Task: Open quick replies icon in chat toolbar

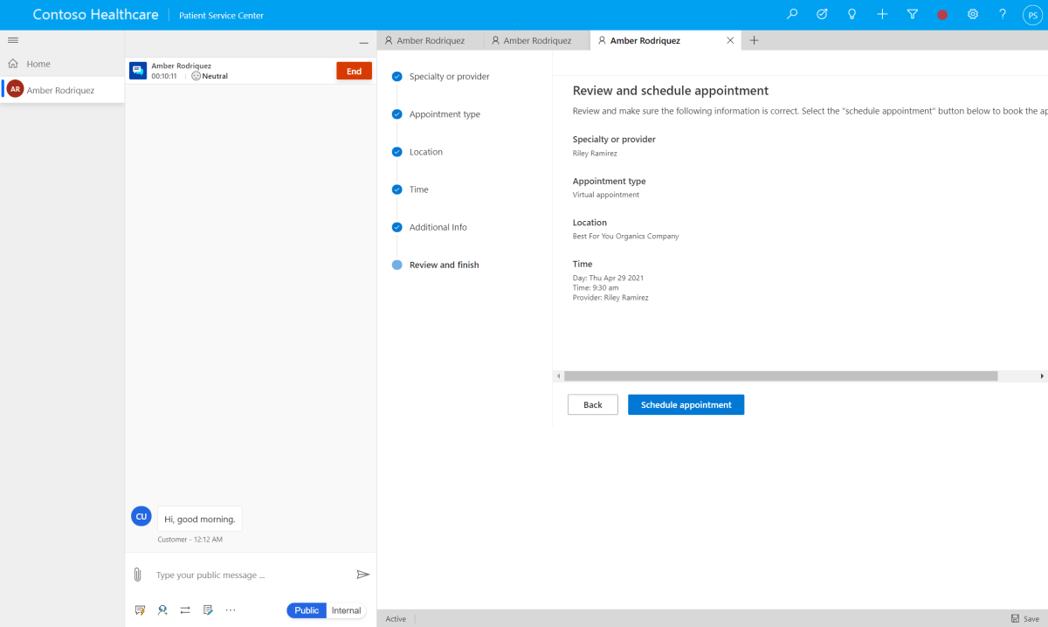Action: 140,610
